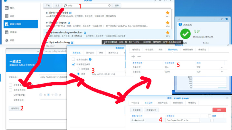
Task: Open 環境設定 tab in the 編輯 music-player dialog
Action: click(x=192, y=103)
